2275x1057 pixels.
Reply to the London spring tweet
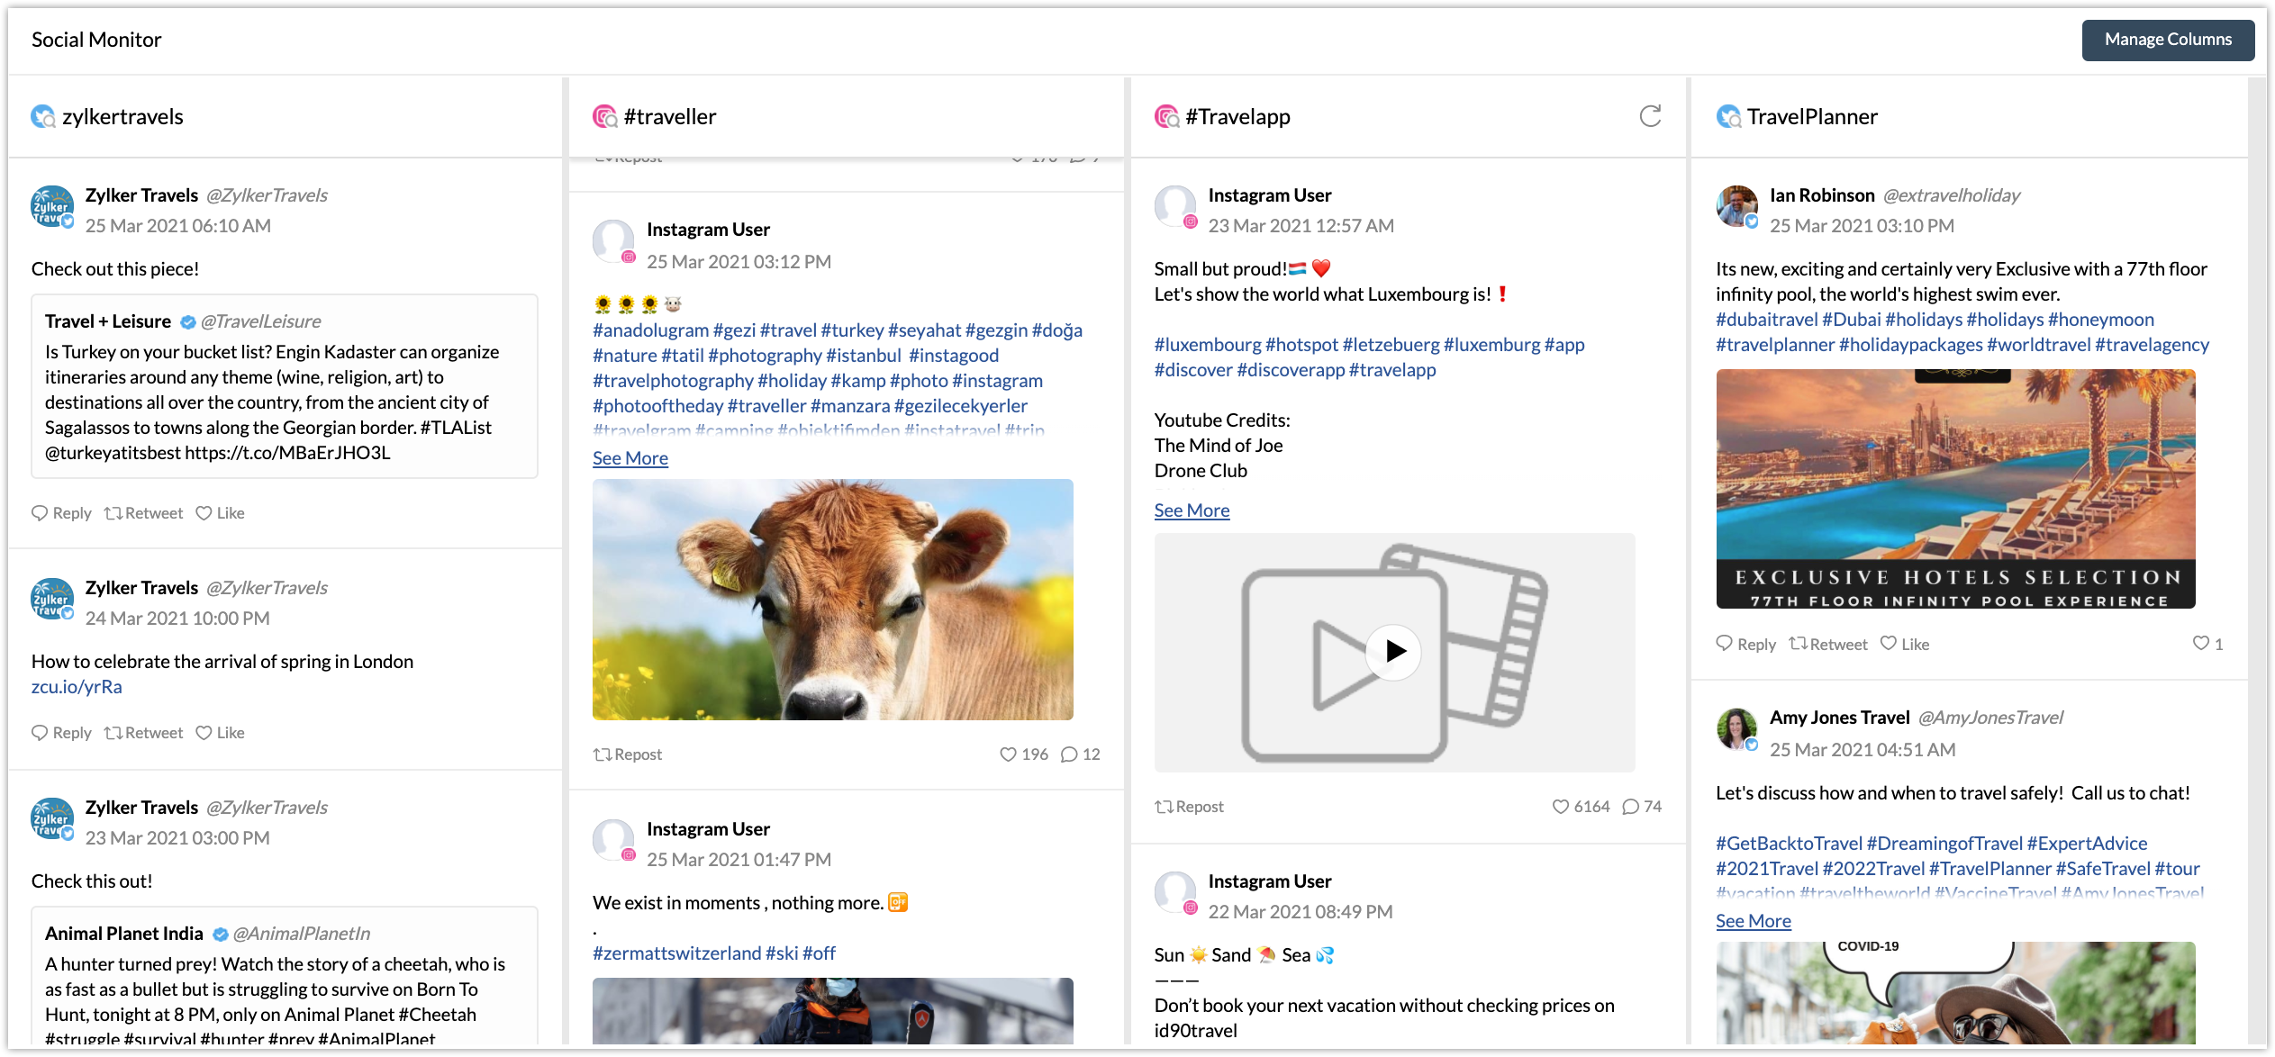61,733
